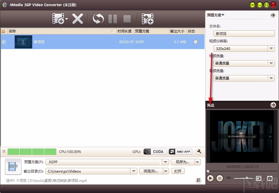
Task: Pause conversion using the pause icon
Action: point(113,18)
